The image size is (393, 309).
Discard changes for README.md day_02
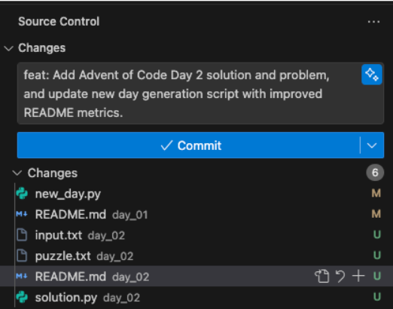[340, 277]
